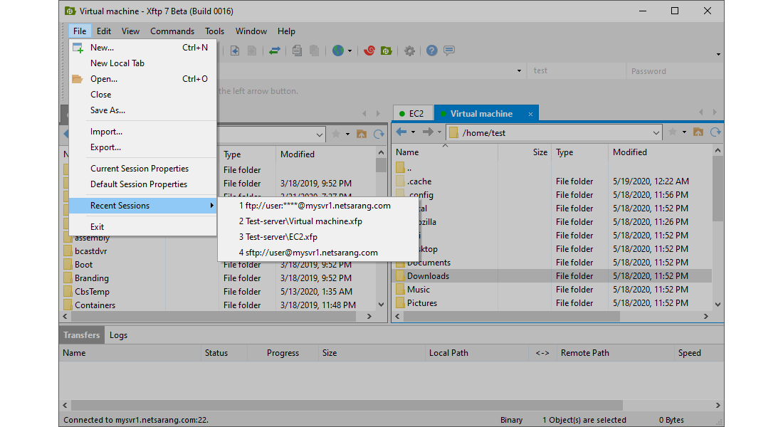This screenshot has width=783, height=427.
Task: Click the folder icon beside Containers
Action: (68, 305)
